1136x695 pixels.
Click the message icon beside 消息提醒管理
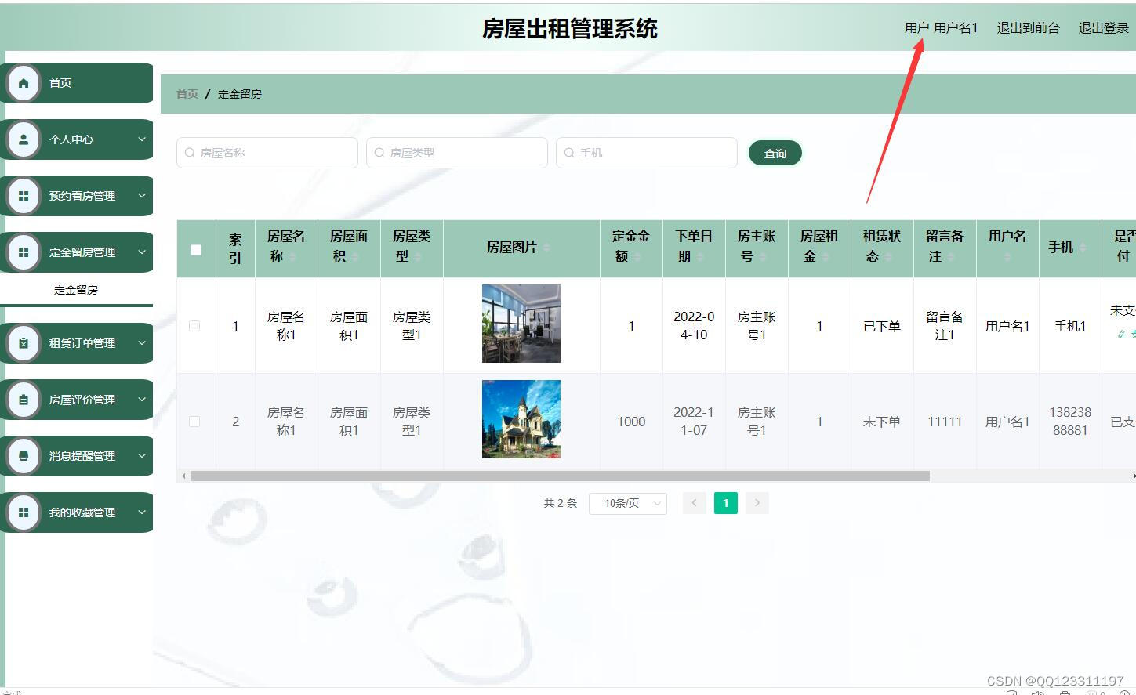tap(24, 456)
